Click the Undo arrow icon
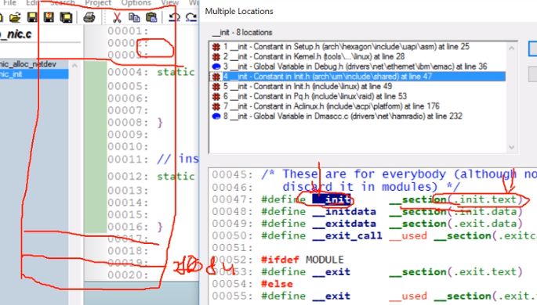537x305 pixels. (x=174, y=17)
